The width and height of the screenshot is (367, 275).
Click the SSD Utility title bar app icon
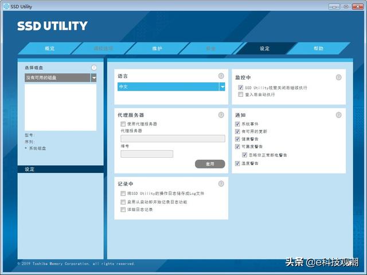6,6
